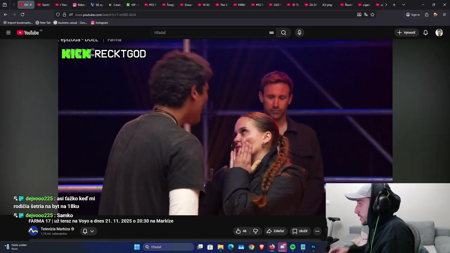Open the account avatar menu

(439, 33)
